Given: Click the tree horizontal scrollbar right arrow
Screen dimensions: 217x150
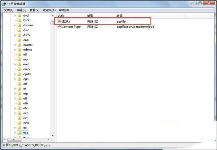Looking at the screenshot, I should click(48, 140).
